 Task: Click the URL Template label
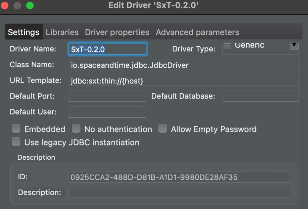[36, 80]
